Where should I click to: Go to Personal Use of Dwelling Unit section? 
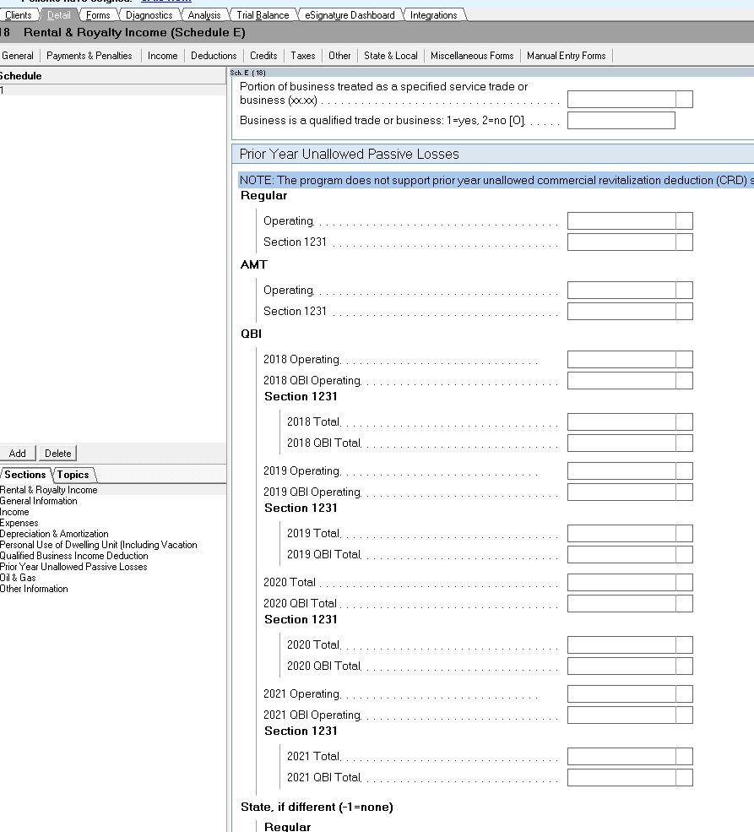(x=99, y=545)
